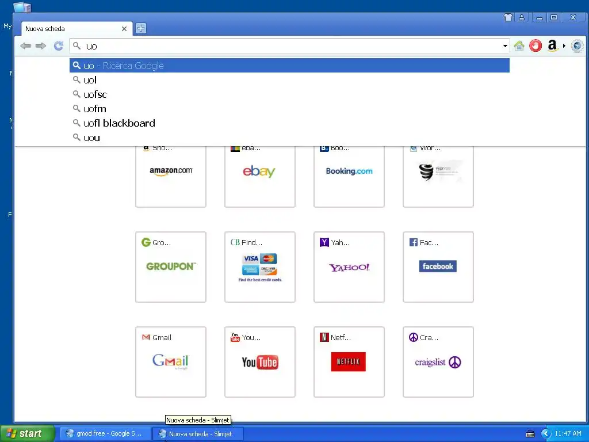Open the Yahoo speed dial tile
The height and width of the screenshot is (442, 589).
[349, 267]
